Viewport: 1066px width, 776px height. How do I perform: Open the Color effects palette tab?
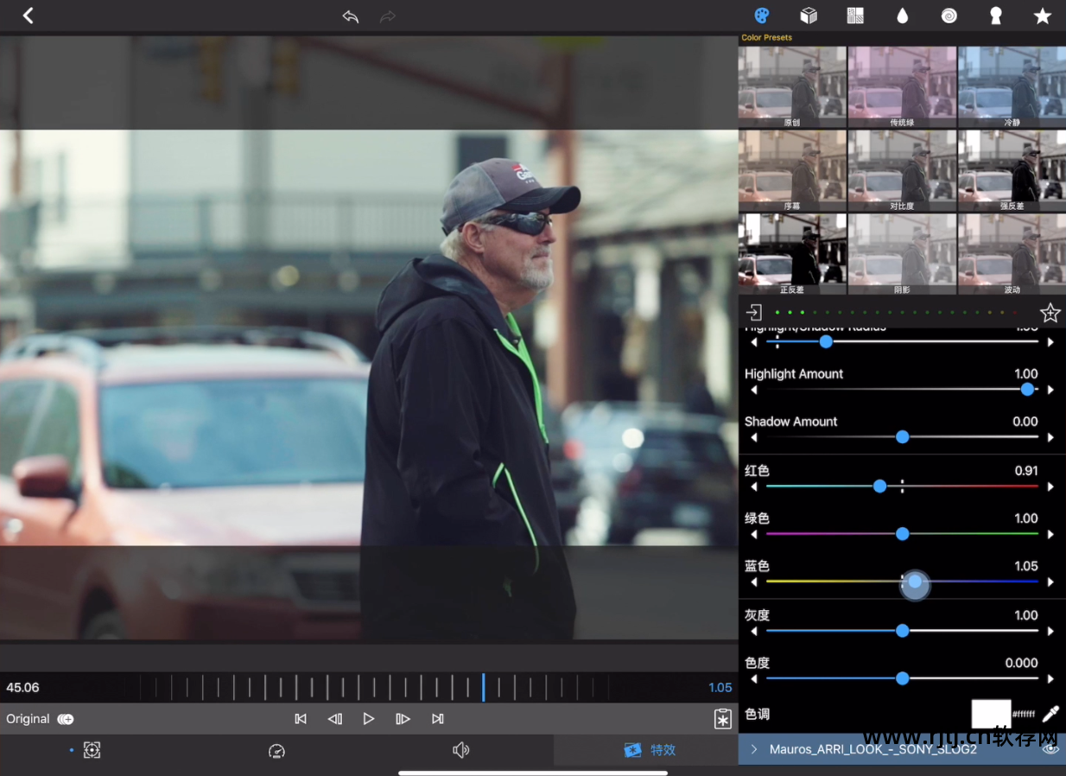coord(761,16)
